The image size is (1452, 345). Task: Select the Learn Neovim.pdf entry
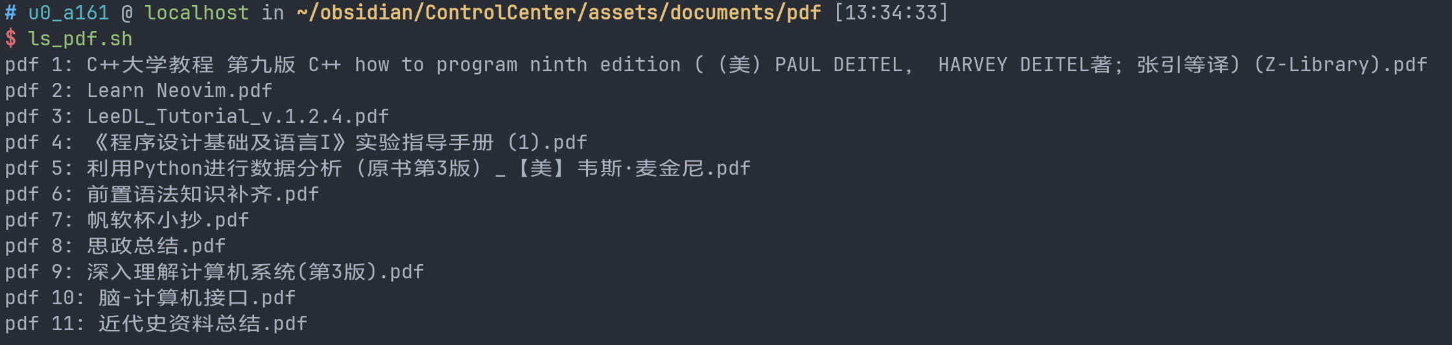180,91
